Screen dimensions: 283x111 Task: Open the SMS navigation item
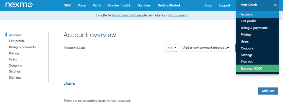pyautogui.click(x=67, y=5)
